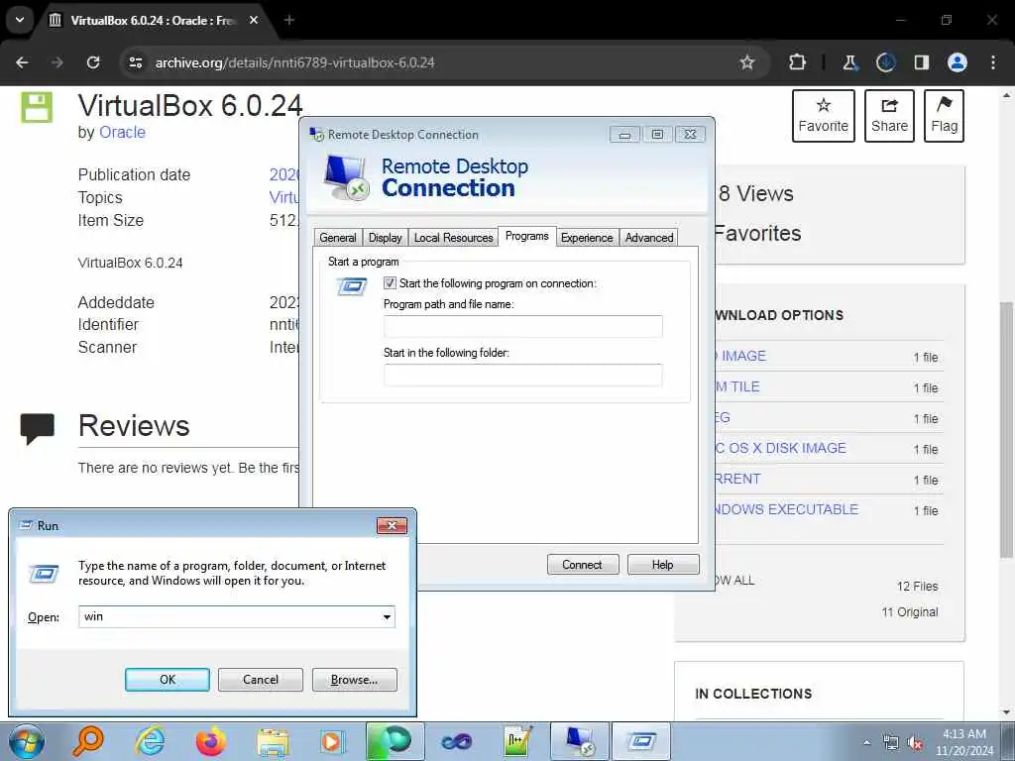Open the browser extensions puzzle icon
This screenshot has width=1015, height=761.
[x=798, y=62]
